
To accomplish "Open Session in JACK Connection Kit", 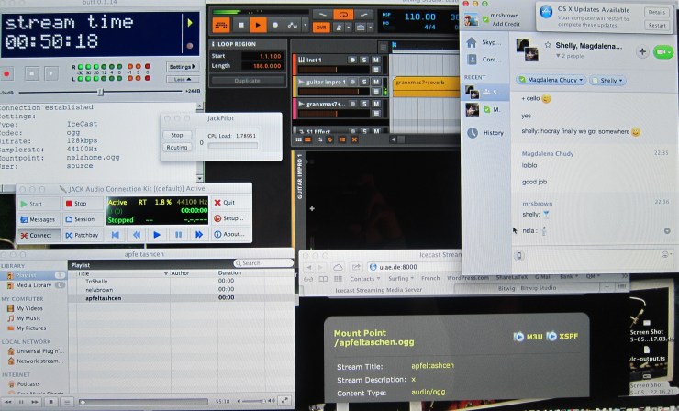I will pyautogui.click(x=83, y=219).
